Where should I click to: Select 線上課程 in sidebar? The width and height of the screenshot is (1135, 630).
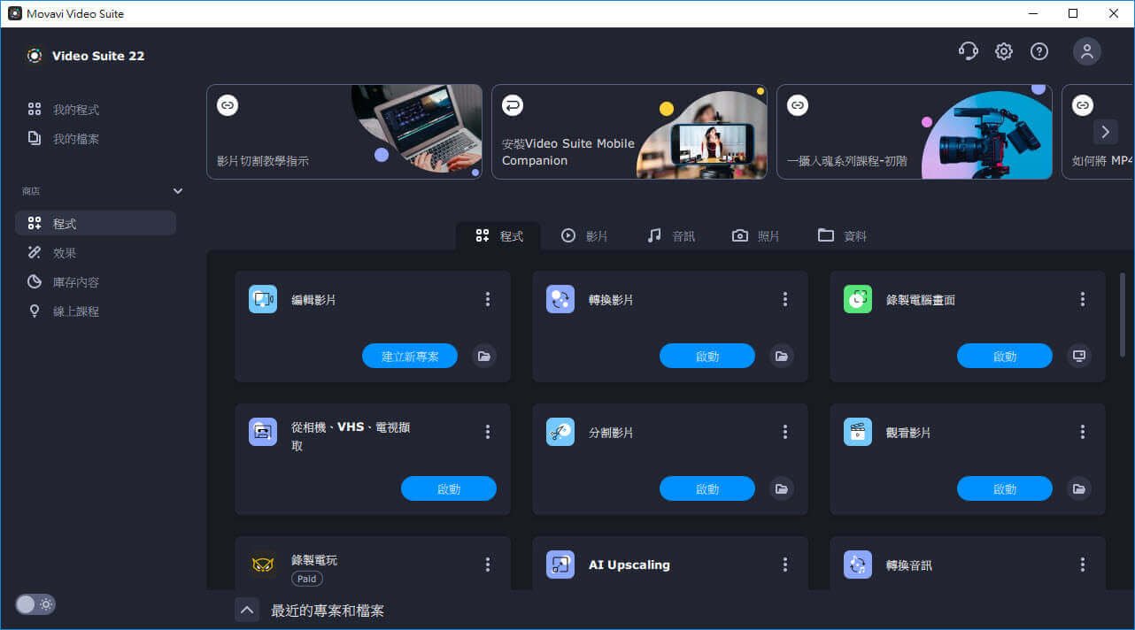point(96,311)
